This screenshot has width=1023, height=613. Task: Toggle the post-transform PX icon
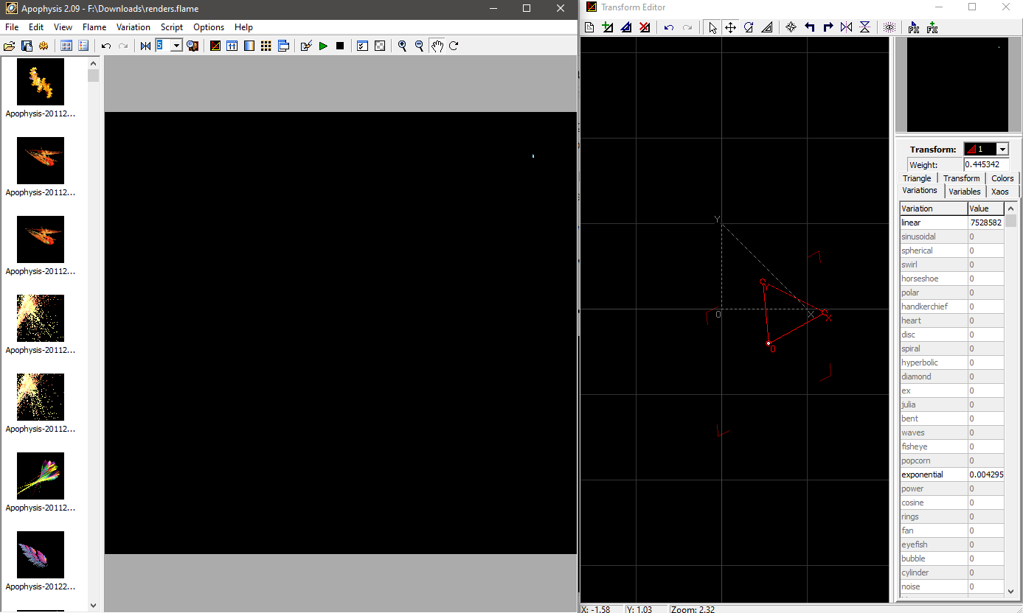pyautogui.click(x=914, y=27)
